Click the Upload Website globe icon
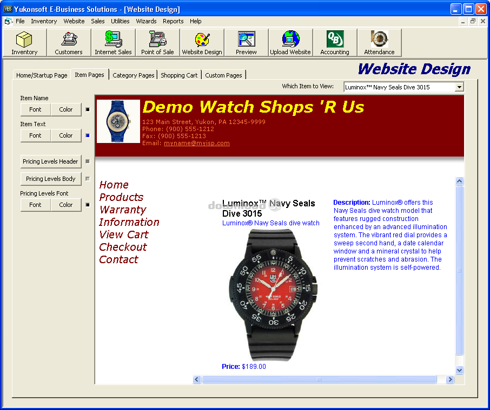 (290, 43)
